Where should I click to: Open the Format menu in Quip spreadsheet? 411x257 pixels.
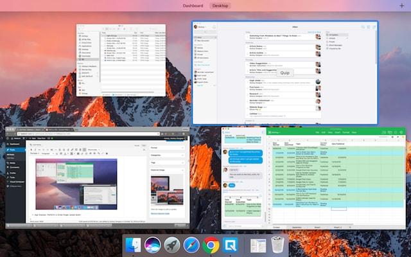(x=345, y=132)
